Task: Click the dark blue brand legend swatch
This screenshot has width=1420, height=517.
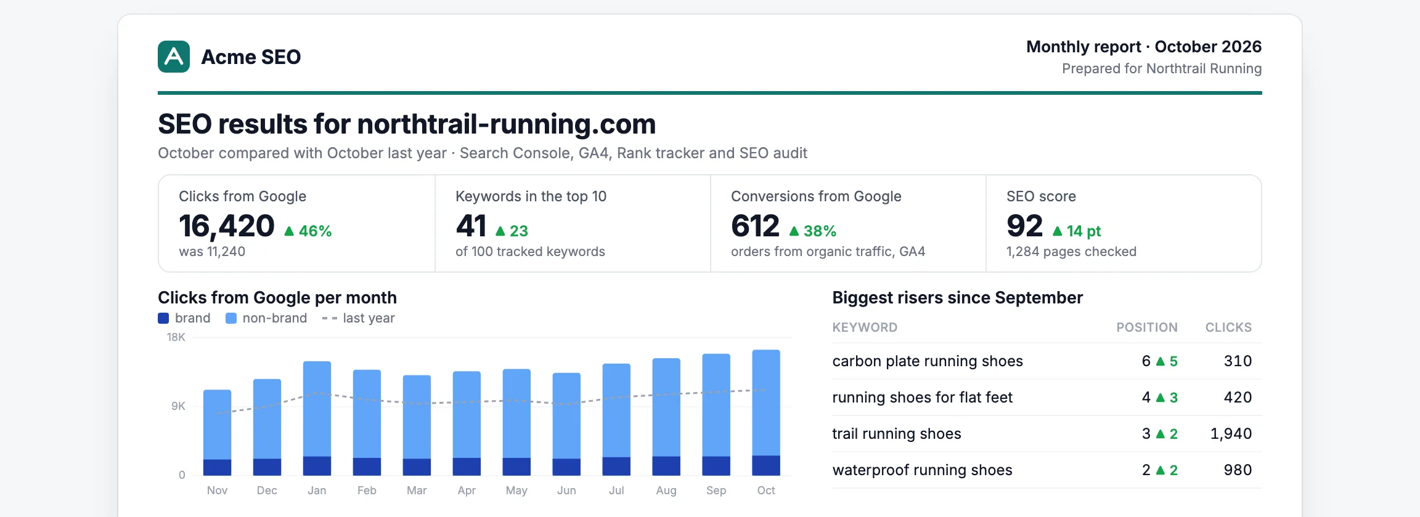Action: [163, 318]
